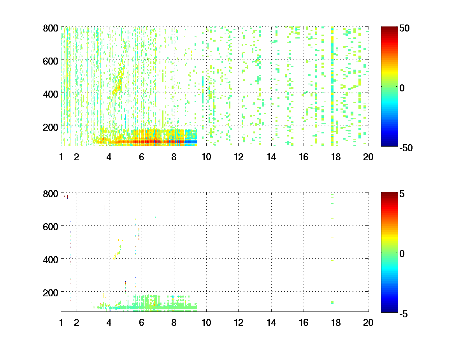467x350 pixels.
Task: Click the "16" x-axis tick of the lower heatmap
Action: point(304,322)
